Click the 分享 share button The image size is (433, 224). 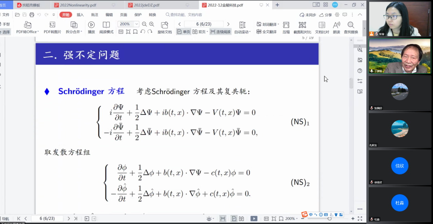tap(325, 15)
